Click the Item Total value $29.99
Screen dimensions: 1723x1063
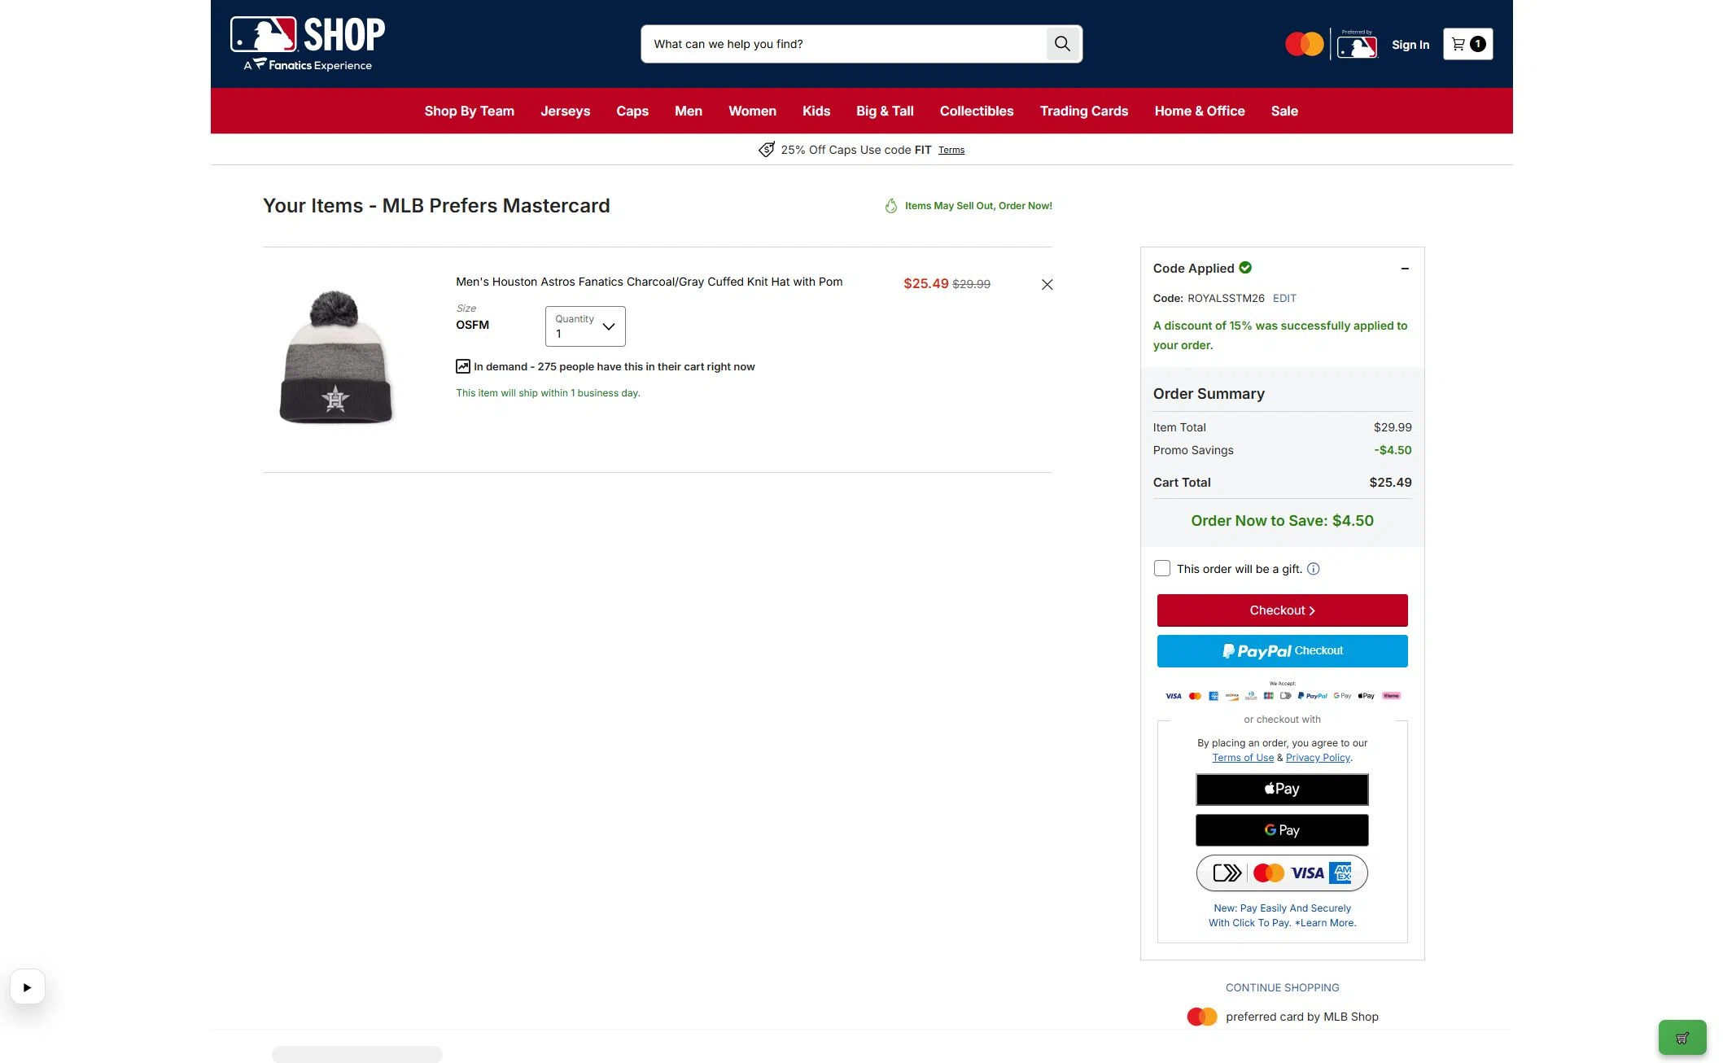(x=1393, y=427)
